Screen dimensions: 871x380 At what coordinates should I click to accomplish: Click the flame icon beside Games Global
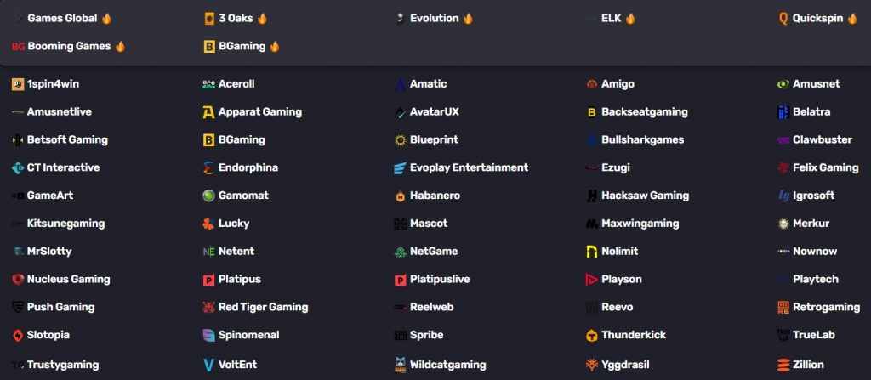click(x=106, y=18)
